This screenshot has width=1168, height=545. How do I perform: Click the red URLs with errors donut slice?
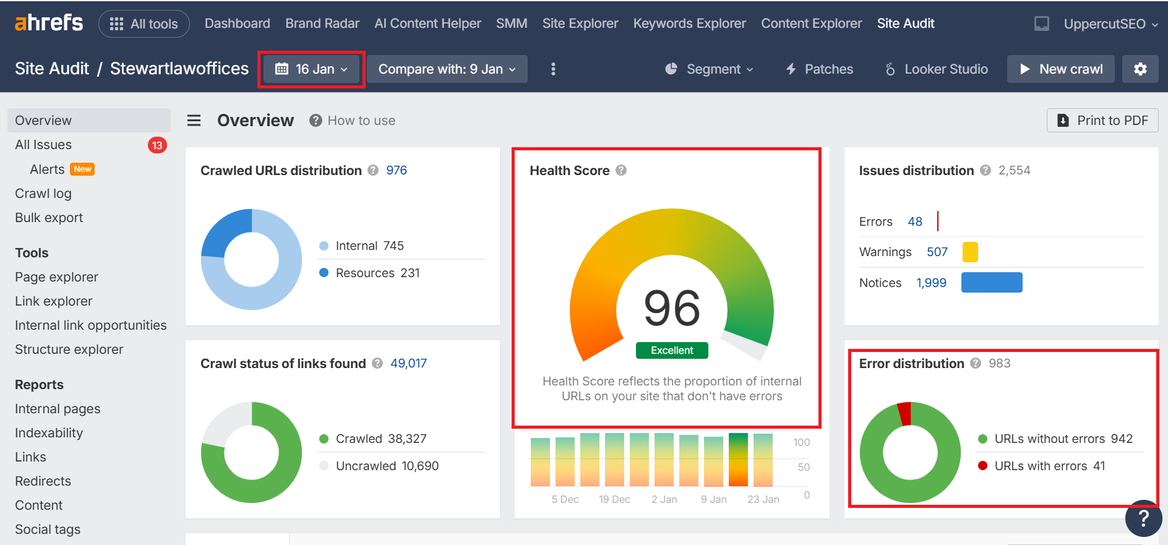point(904,414)
